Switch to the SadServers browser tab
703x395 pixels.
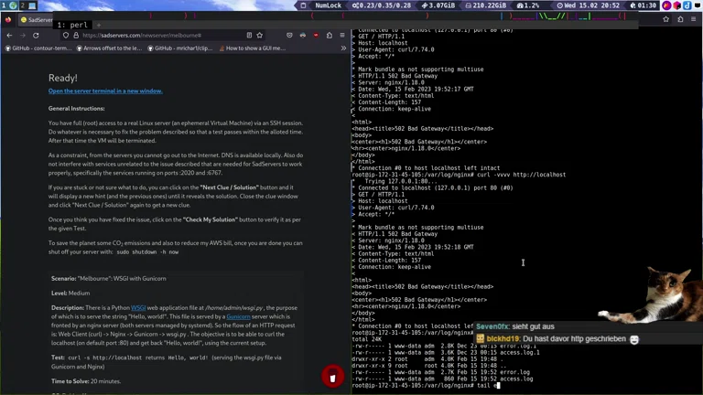click(37, 20)
